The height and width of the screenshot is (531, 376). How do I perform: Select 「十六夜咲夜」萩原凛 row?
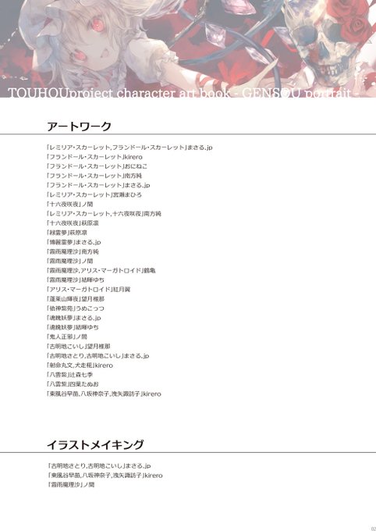click(73, 223)
